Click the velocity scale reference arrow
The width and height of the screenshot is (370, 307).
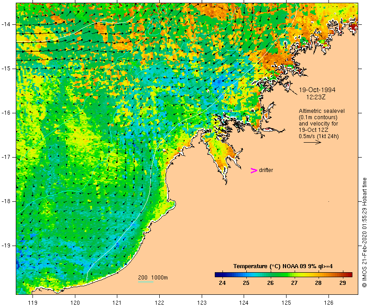(x=312, y=142)
